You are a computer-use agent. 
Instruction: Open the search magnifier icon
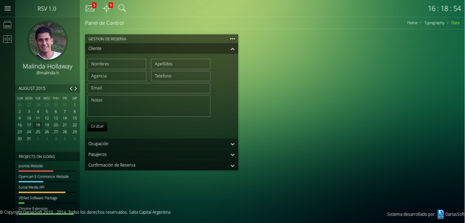click(x=122, y=8)
